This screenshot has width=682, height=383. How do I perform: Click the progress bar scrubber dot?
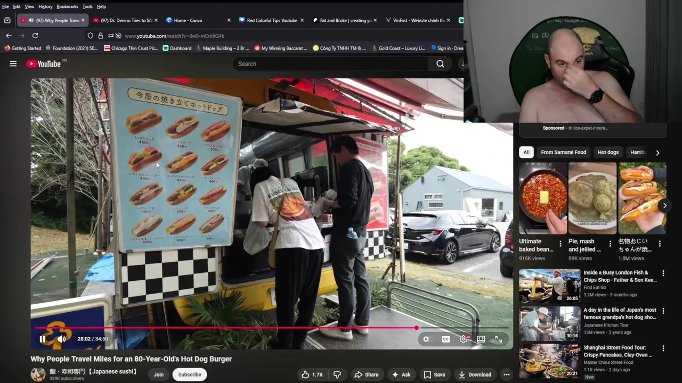click(416, 328)
